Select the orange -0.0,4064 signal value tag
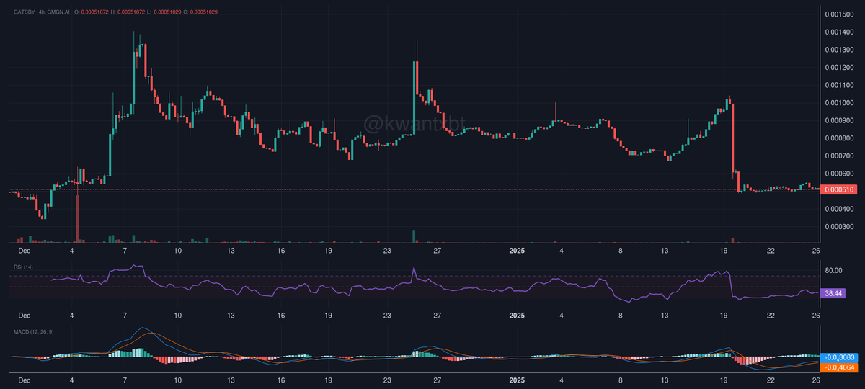Viewport: 865px width, 389px height. coord(840,367)
